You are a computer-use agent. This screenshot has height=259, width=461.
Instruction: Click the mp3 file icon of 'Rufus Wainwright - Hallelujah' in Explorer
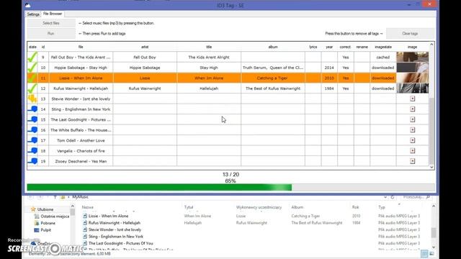pos(85,223)
